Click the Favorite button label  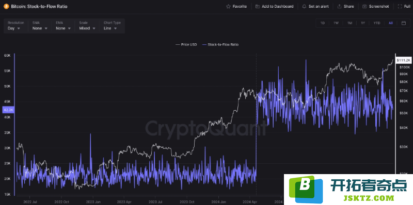coord(240,6)
